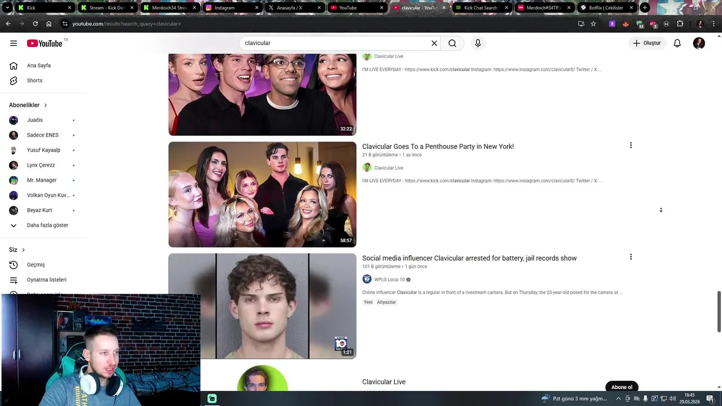Image resolution: width=722 pixels, height=406 pixels.
Task: Play the Penthouse Party video thumbnail
Action: coord(262,194)
